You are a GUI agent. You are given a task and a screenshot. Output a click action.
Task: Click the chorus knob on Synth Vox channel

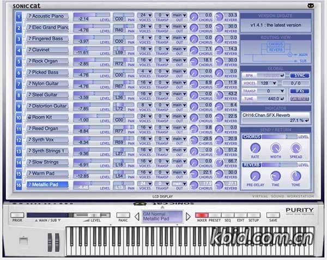coord(194,140)
